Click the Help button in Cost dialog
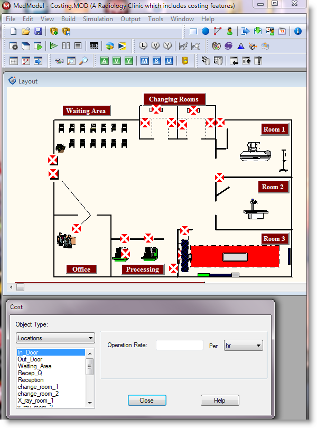Screen dimensions: 317x428 tap(220, 401)
